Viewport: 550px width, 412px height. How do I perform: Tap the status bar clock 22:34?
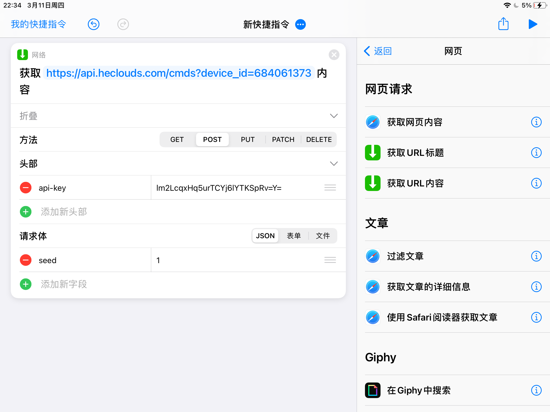pyautogui.click(x=12, y=5)
